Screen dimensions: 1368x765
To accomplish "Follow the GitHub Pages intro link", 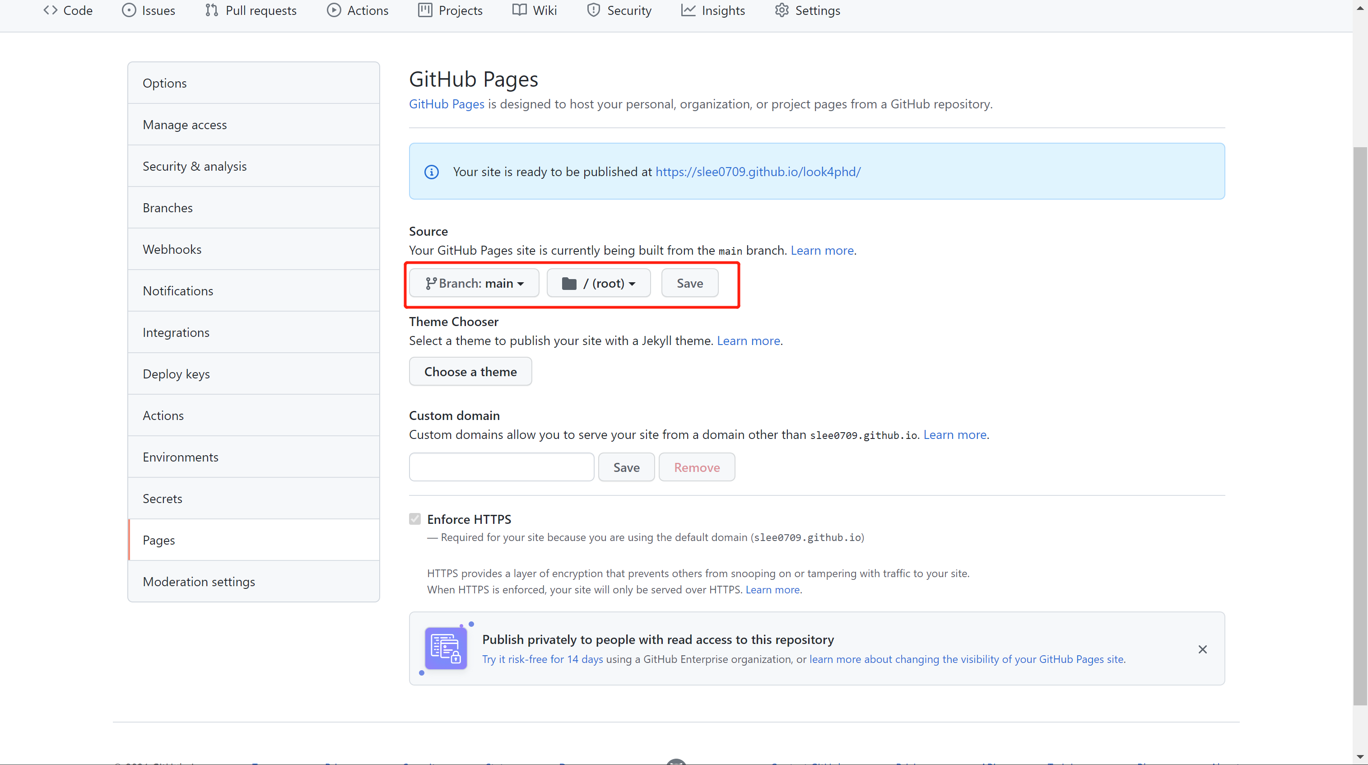I will [447, 104].
